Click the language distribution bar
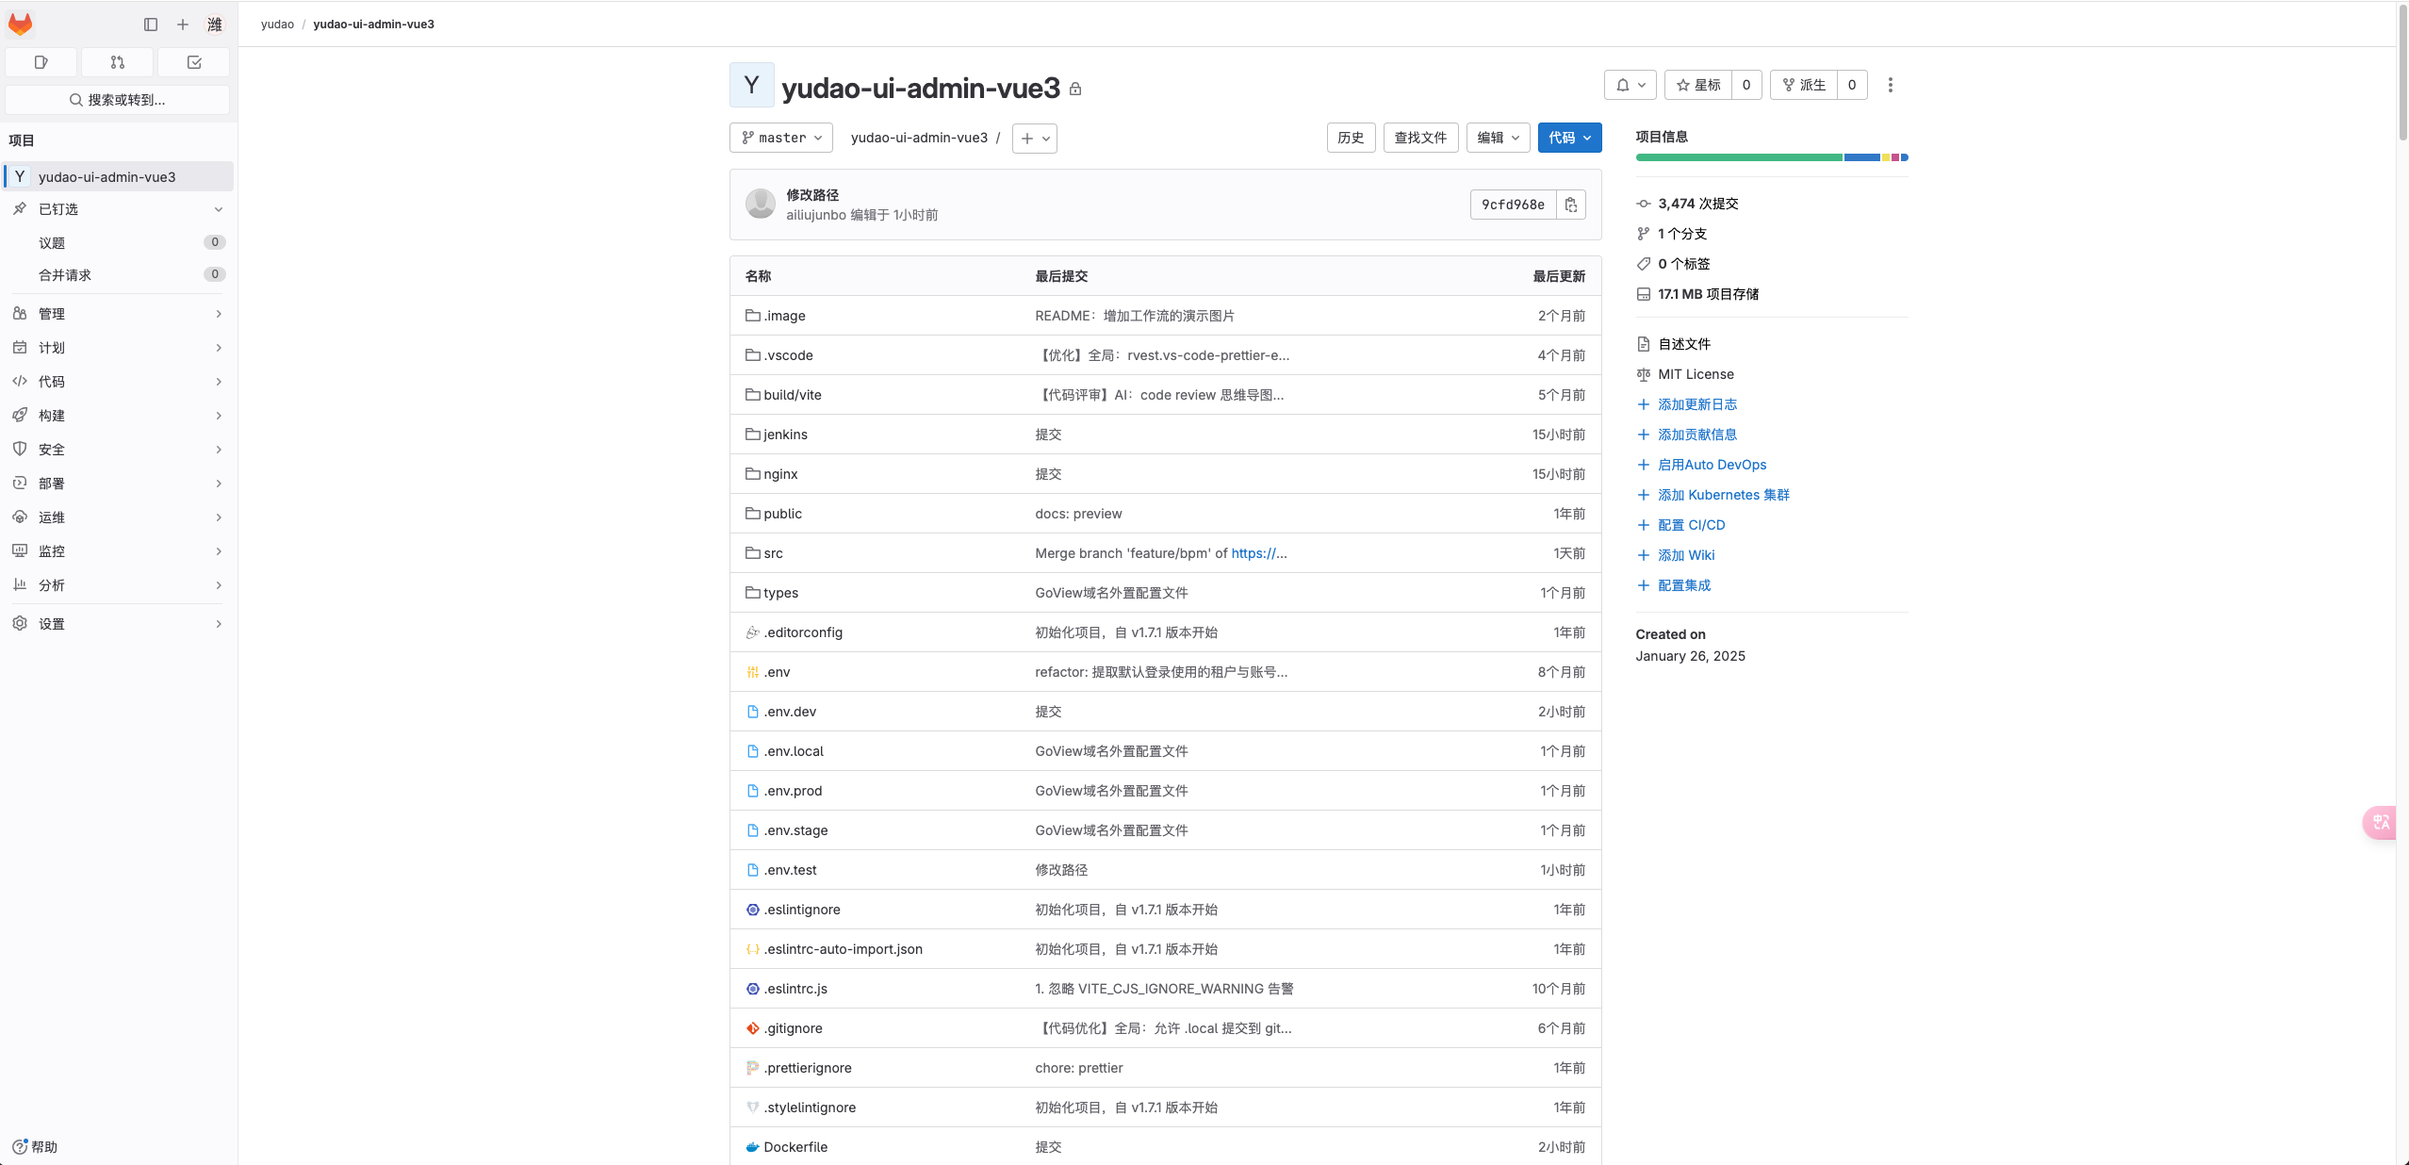The width and height of the screenshot is (2409, 1165). pyautogui.click(x=1772, y=157)
